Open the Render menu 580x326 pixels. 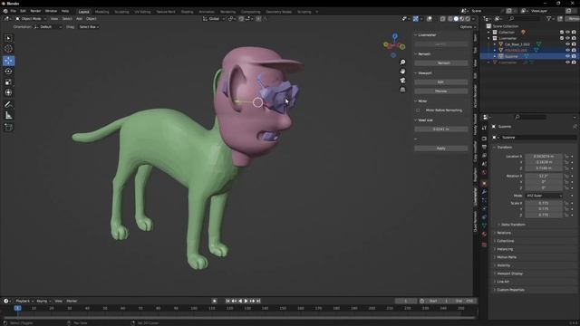tap(35, 12)
